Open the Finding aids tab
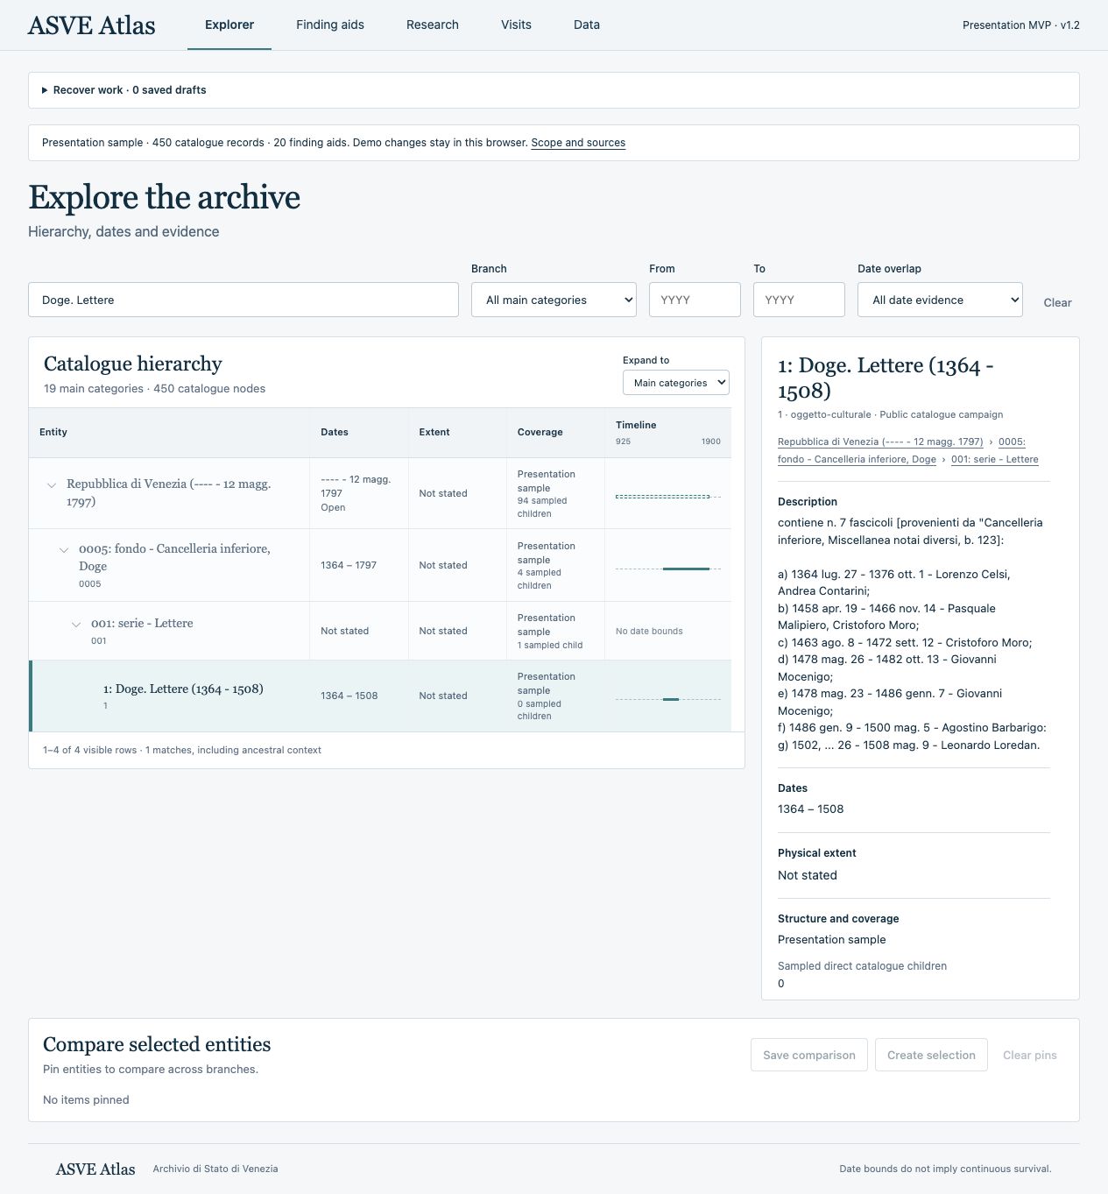Screen dimensions: 1108x1194 click(x=330, y=25)
